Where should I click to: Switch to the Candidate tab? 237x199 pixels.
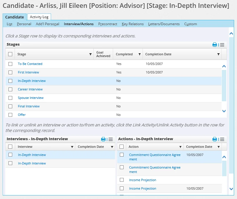point(15,17)
